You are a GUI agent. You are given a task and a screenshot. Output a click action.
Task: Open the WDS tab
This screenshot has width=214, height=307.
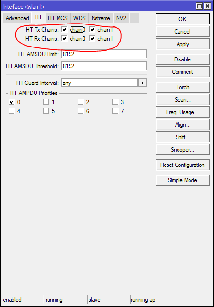tap(80, 18)
